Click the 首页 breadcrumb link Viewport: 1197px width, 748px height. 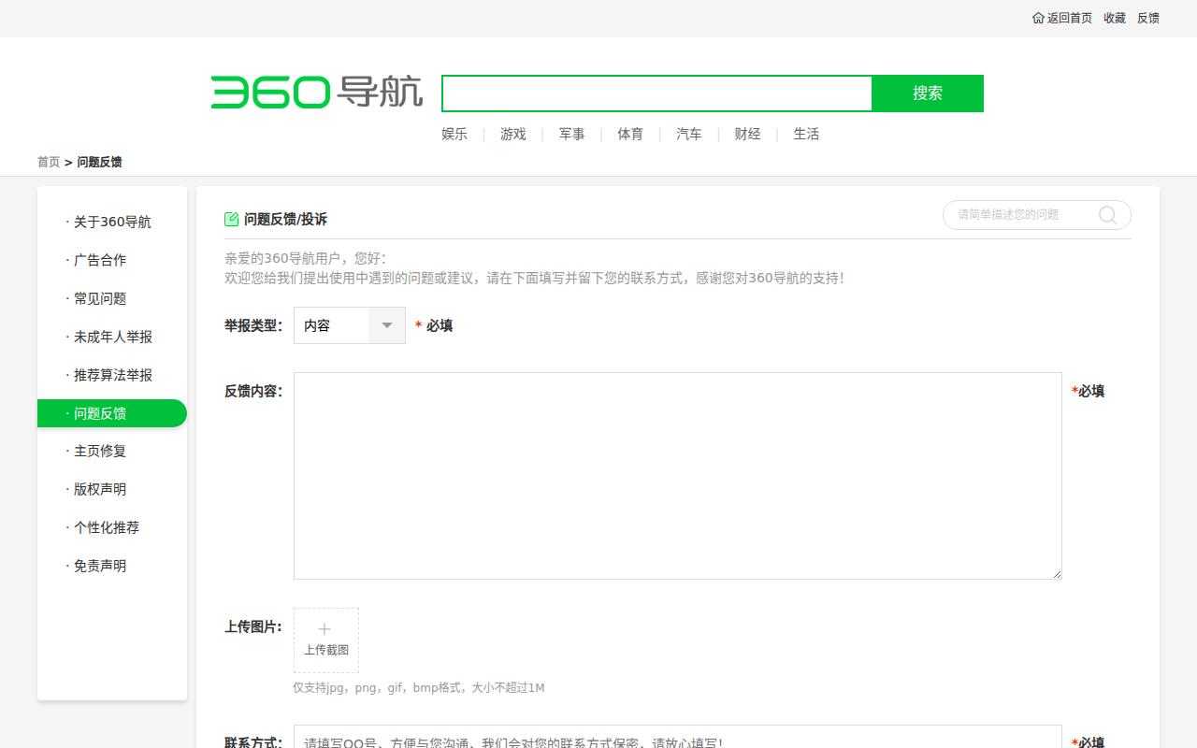pos(49,162)
